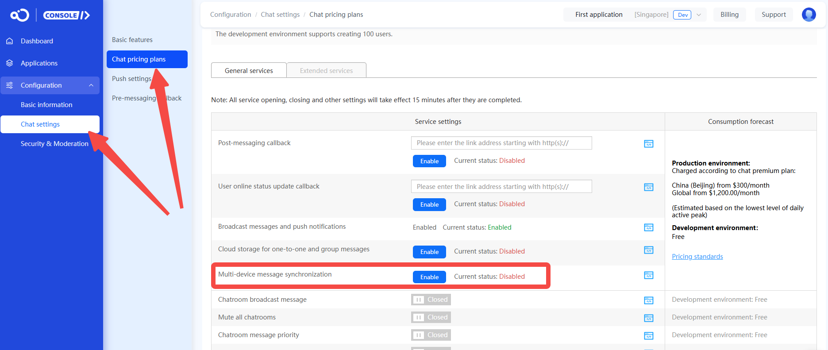Click code icon for User online status callback
Image resolution: width=828 pixels, height=350 pixels.
(648, 187)
